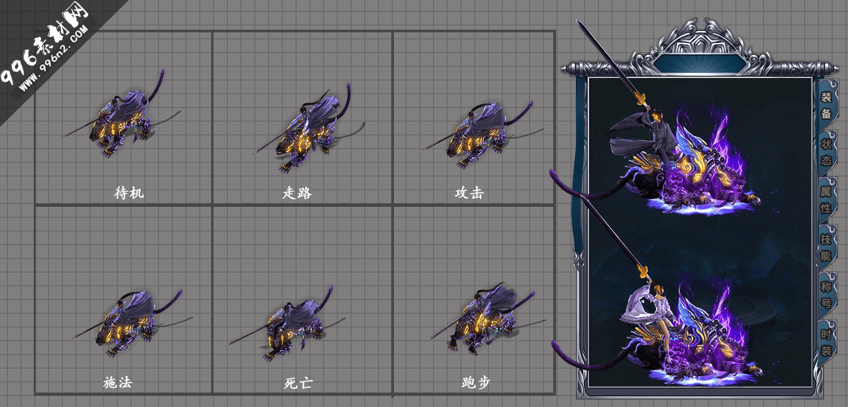Select the 死亡 death mount sprite
848x407 pixels.
(285, 324)
